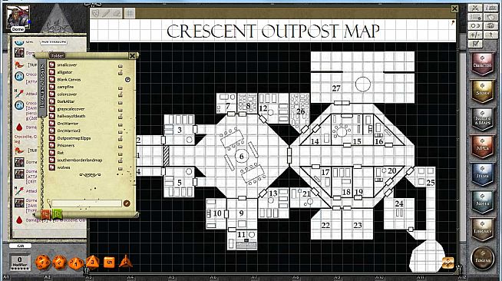Open the Images & Maps sidebar button

(x=482, y=119)
